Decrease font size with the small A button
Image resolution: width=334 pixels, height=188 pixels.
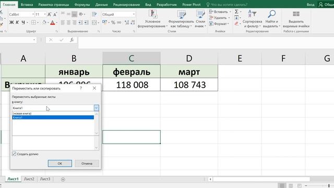tap(55, 14)
